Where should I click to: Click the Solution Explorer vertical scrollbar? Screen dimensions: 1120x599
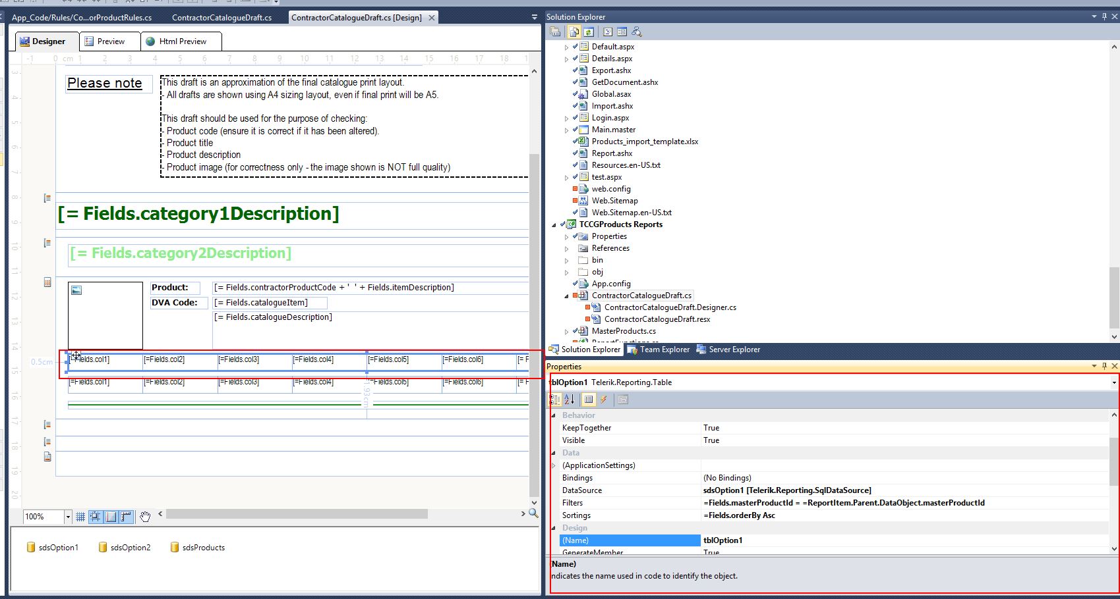[1114, 191]
